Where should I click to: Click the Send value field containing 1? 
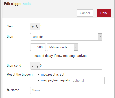pyautogui.click(x=71, y=27)
